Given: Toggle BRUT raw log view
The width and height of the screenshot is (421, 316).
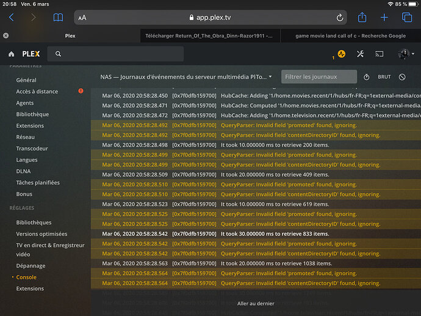Looking at the screenshot, I should click(384, 77).
